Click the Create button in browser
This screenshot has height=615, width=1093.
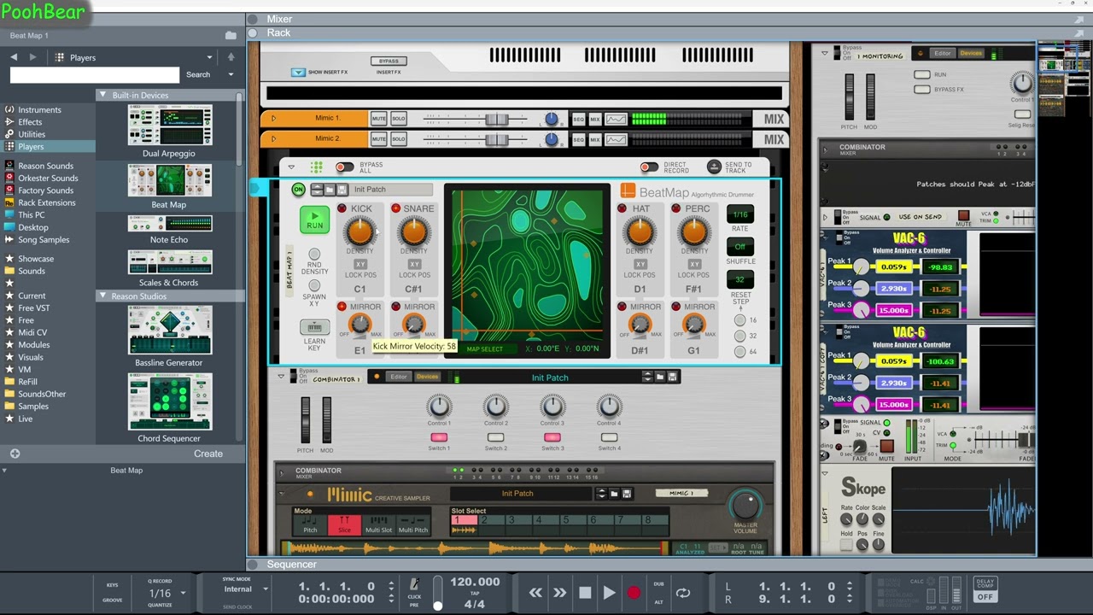coord(208,454)
